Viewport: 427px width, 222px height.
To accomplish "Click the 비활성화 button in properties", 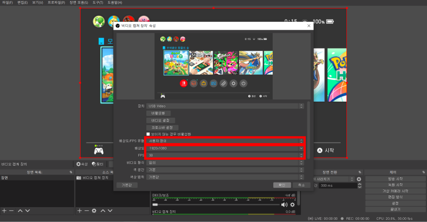I will pos(159,113).
